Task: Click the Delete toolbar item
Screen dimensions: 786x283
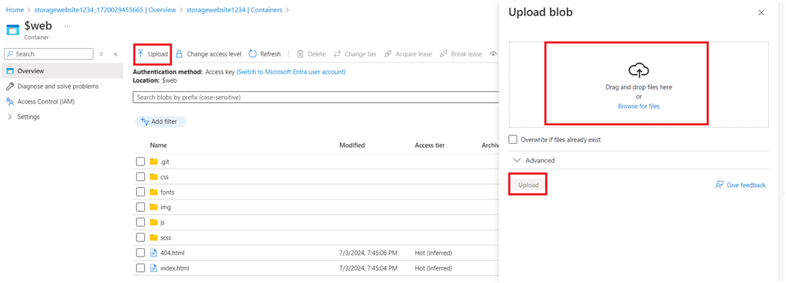Action: click(311, 54)
